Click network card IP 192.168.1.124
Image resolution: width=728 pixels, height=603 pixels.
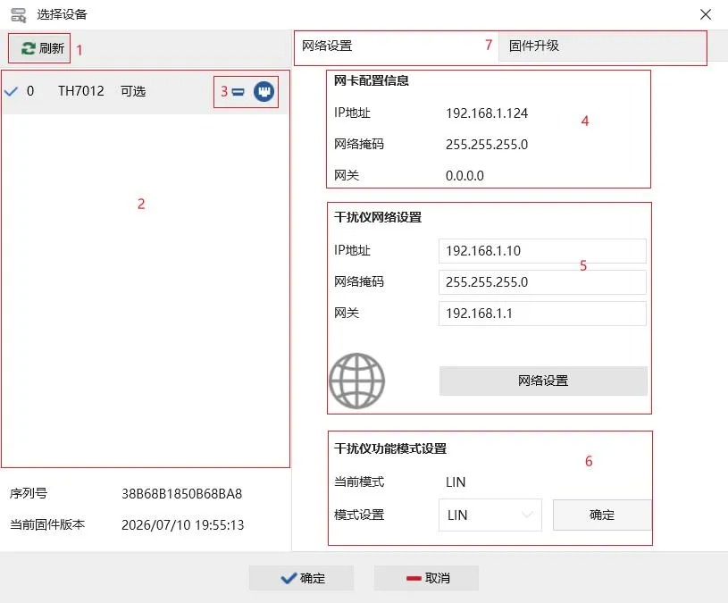coord(487,113)
